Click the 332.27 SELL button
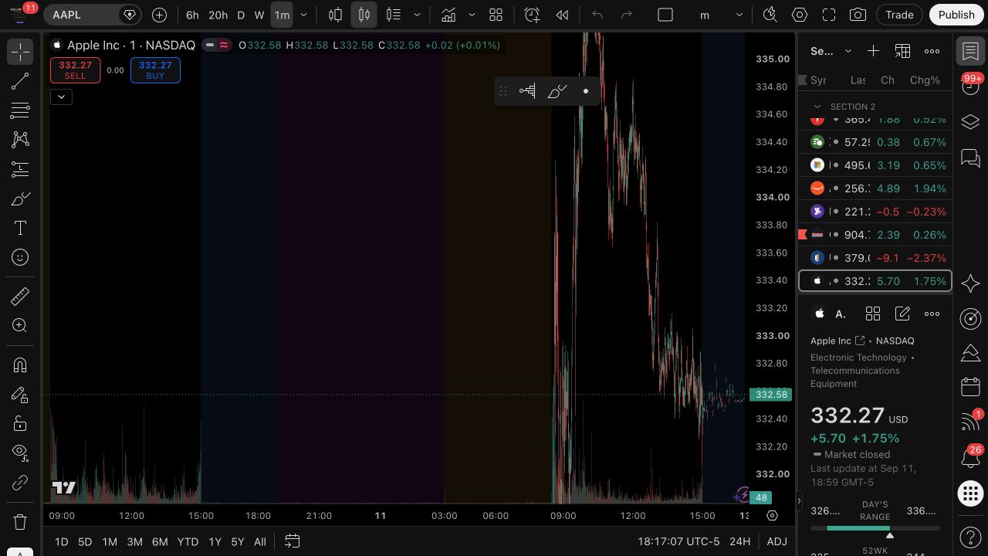Image resolution: width=988 pixels, height=556 pixels. click(75, 70)
